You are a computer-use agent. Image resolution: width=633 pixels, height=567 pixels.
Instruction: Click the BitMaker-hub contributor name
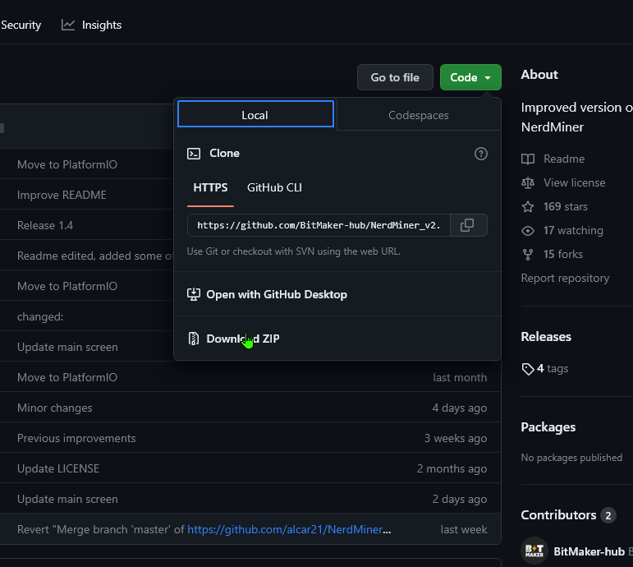point(589,551)
